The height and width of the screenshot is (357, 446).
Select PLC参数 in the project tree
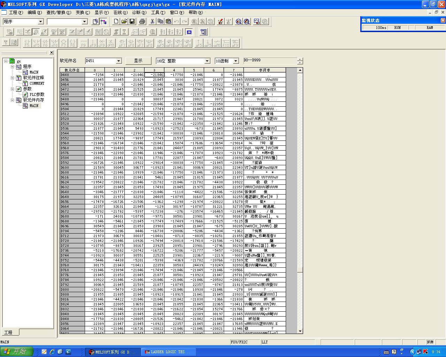coord(37,94)
